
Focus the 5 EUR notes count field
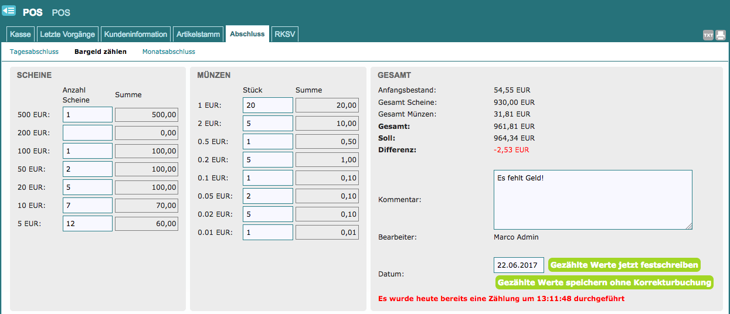87,223
